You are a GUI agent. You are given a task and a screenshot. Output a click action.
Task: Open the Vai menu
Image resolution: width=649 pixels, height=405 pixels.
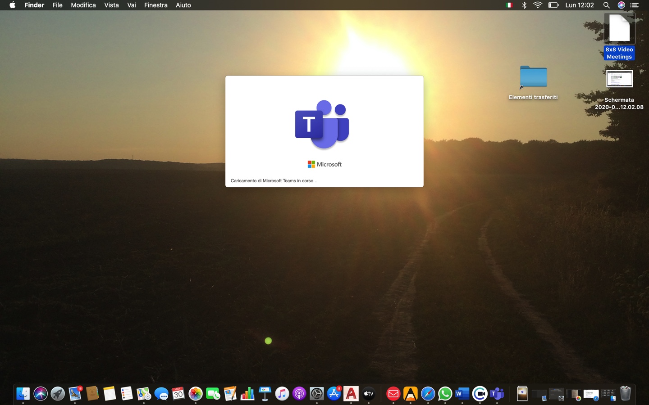pos(132,5)
